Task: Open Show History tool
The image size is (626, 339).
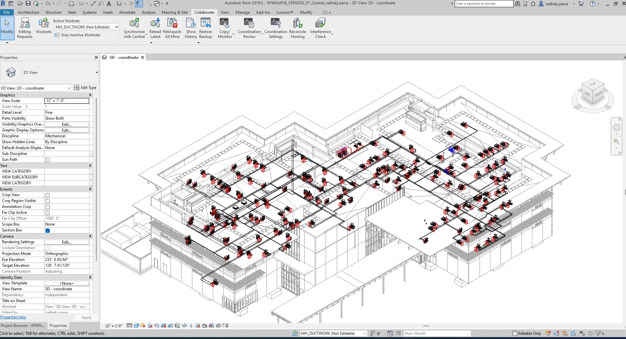Action: [191, 24]
